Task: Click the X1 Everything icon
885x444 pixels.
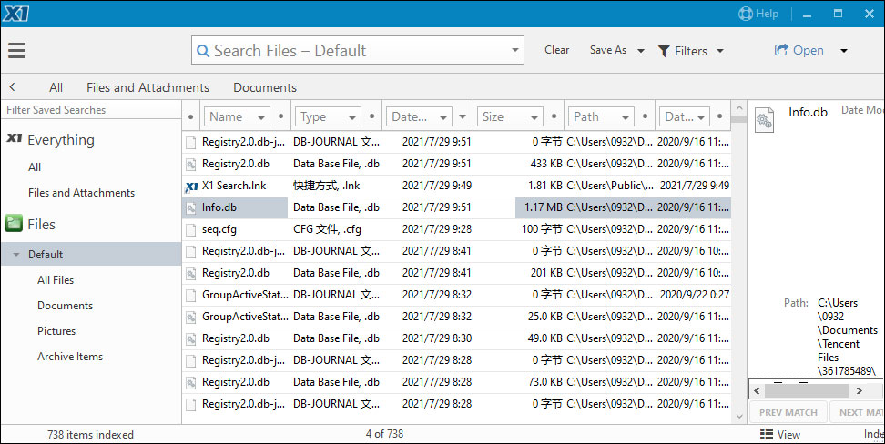Action: [14, 139]
